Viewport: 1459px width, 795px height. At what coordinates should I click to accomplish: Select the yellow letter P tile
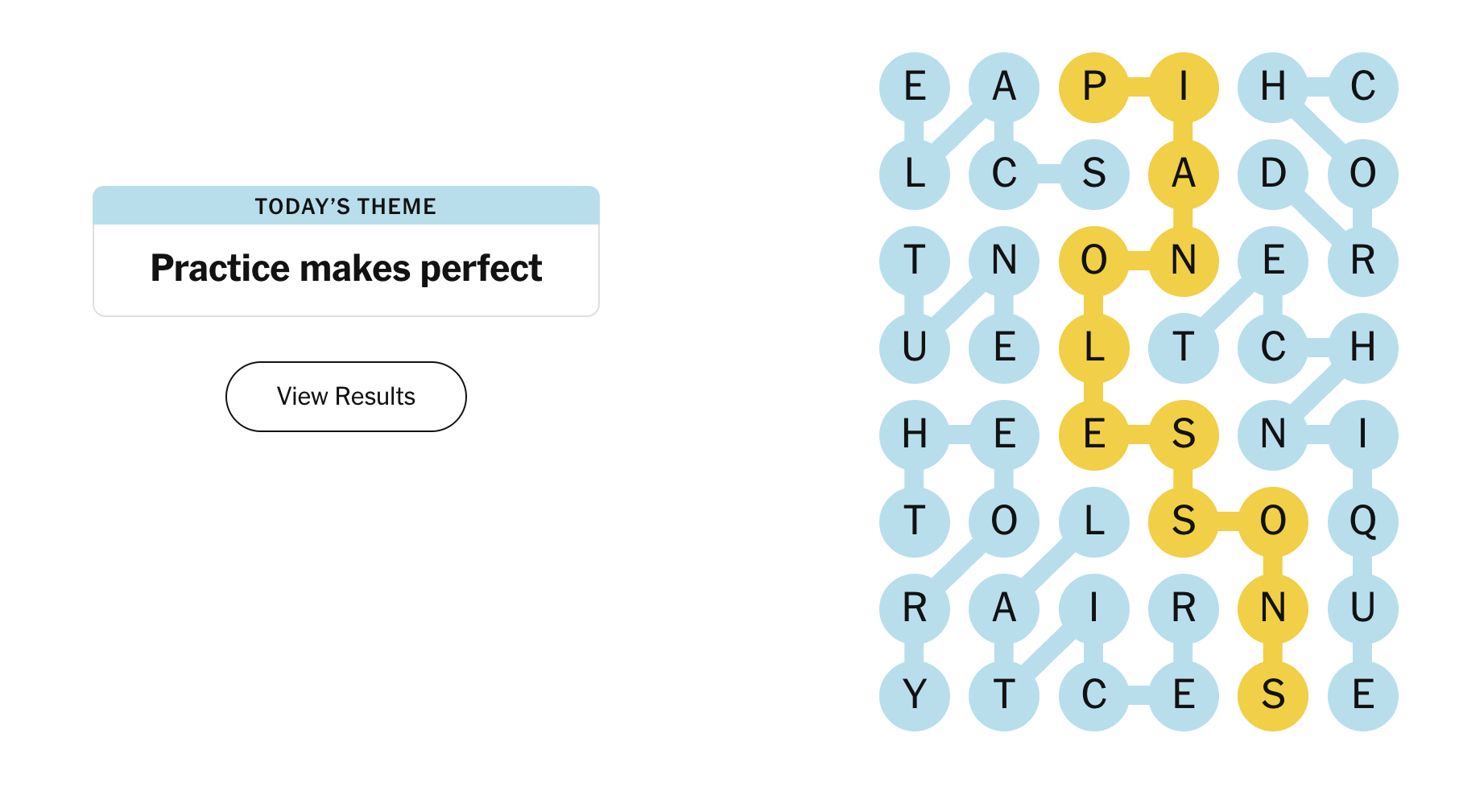(1093, 87)
